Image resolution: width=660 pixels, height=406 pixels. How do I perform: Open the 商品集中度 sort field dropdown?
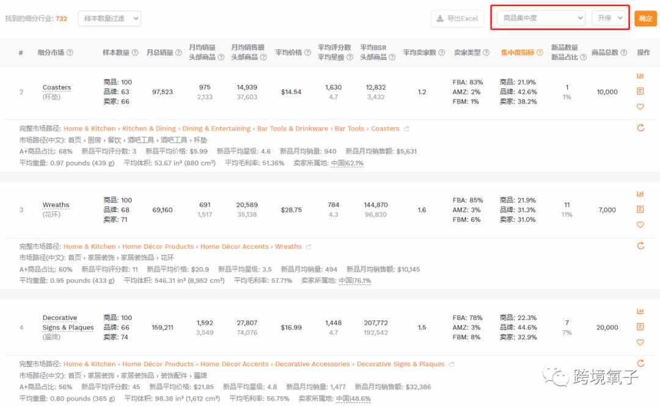point(541,18)
